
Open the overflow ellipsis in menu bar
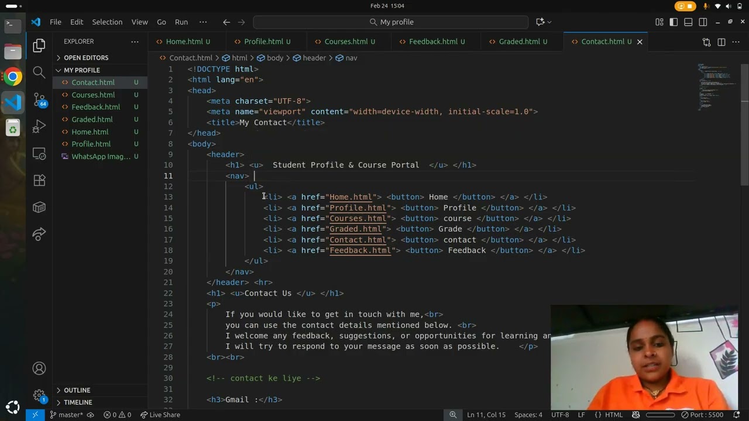coord(203,22)
